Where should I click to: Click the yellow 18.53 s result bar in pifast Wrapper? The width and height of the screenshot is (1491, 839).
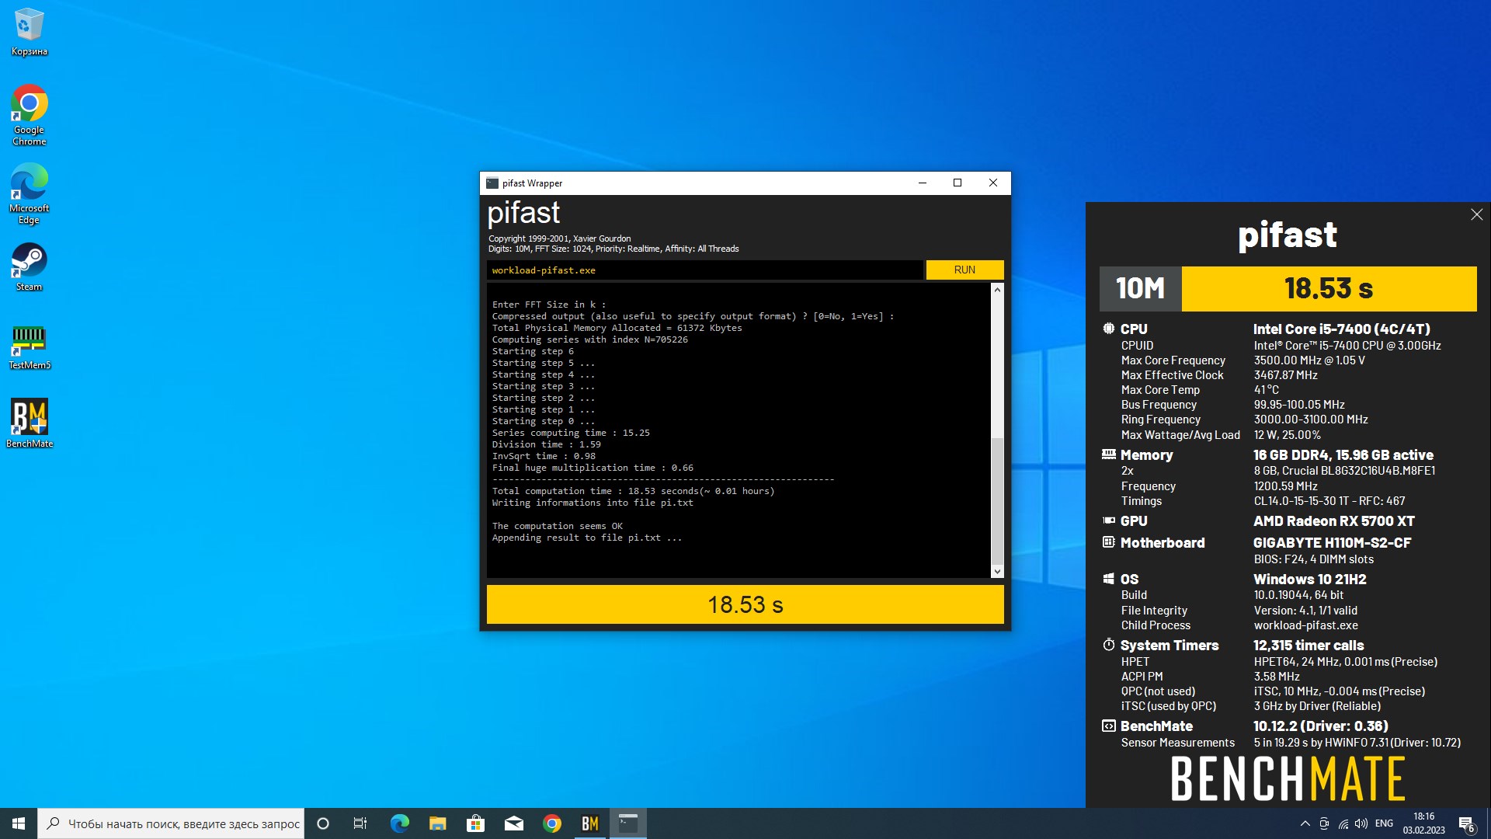[745, 604]
